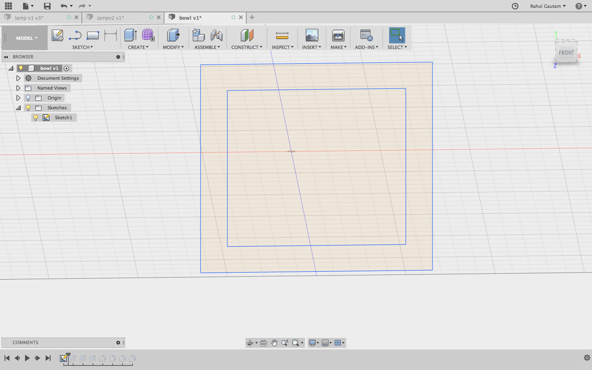Viewport: 592px width, 370px height.
Task: Open the MAKE menu
Action: tap(338, 47)
